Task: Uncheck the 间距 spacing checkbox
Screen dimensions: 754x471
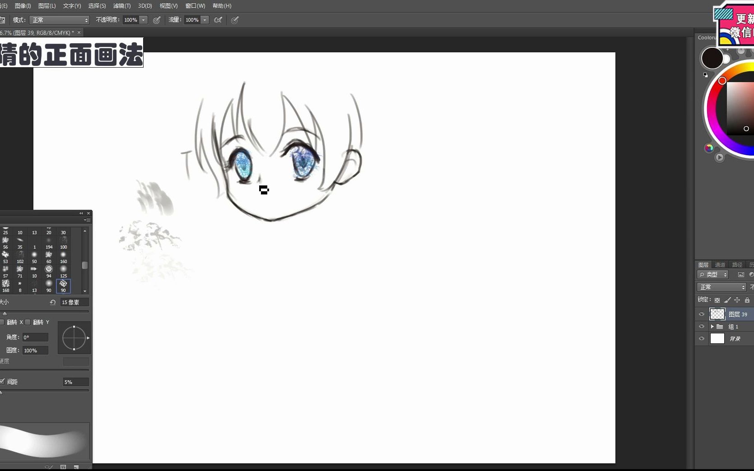Action: coord(2,382)
